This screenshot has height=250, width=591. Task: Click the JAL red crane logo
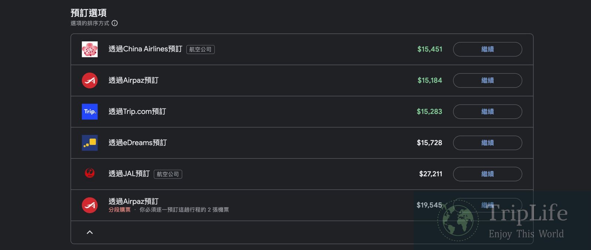[x=90, y=173]
